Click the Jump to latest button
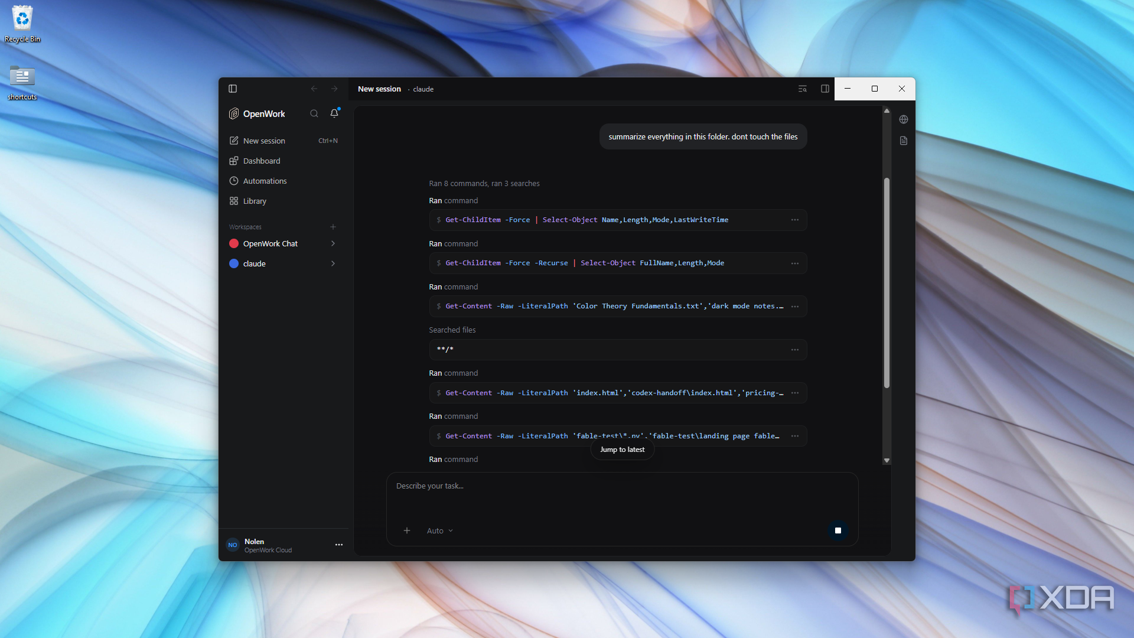The width and height of the screenshot is (1134, 638). [x=623, y=450]
